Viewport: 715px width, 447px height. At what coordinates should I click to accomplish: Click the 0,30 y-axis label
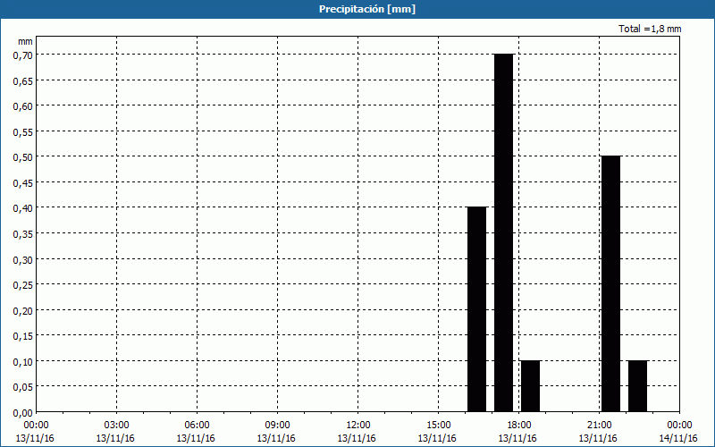point(22,259)
